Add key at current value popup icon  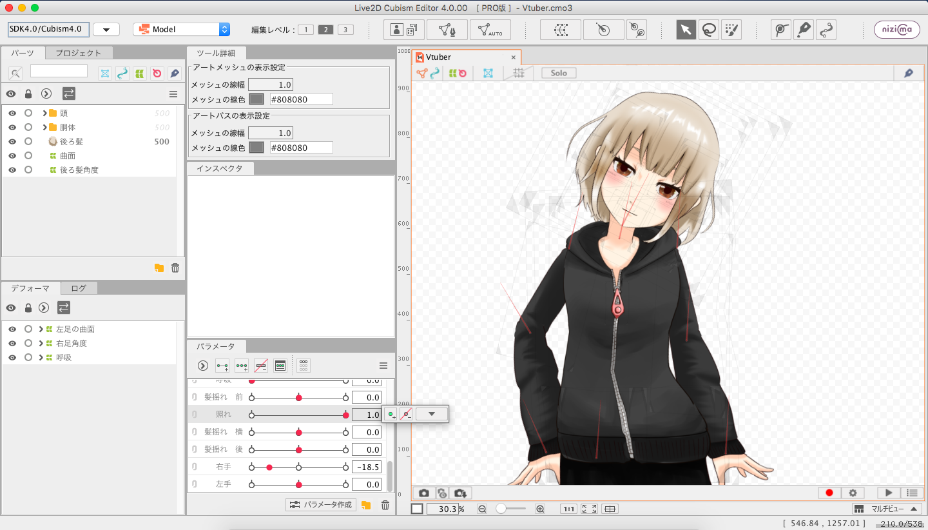tap(391, 415)
